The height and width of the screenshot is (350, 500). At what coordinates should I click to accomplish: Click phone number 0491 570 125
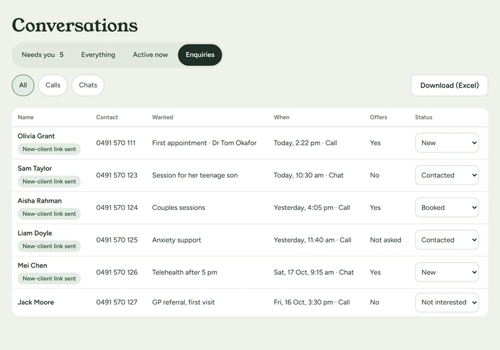pyautogui.click(x=117, y=240)
